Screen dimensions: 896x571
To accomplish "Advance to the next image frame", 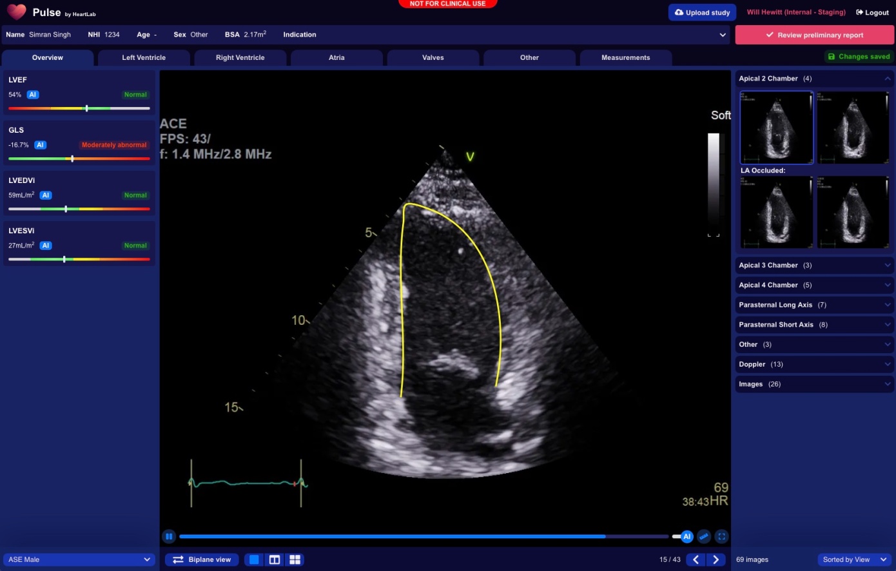I will coord(716,559).
